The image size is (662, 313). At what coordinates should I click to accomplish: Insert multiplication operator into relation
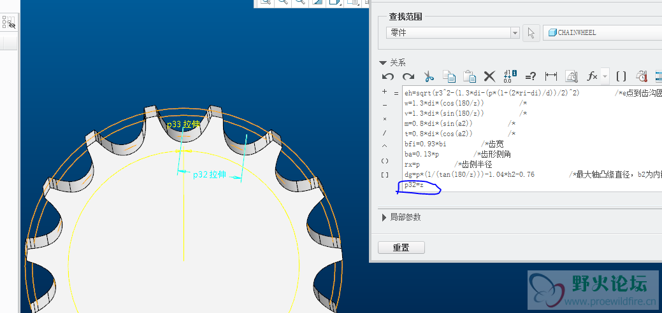point(384,119)
